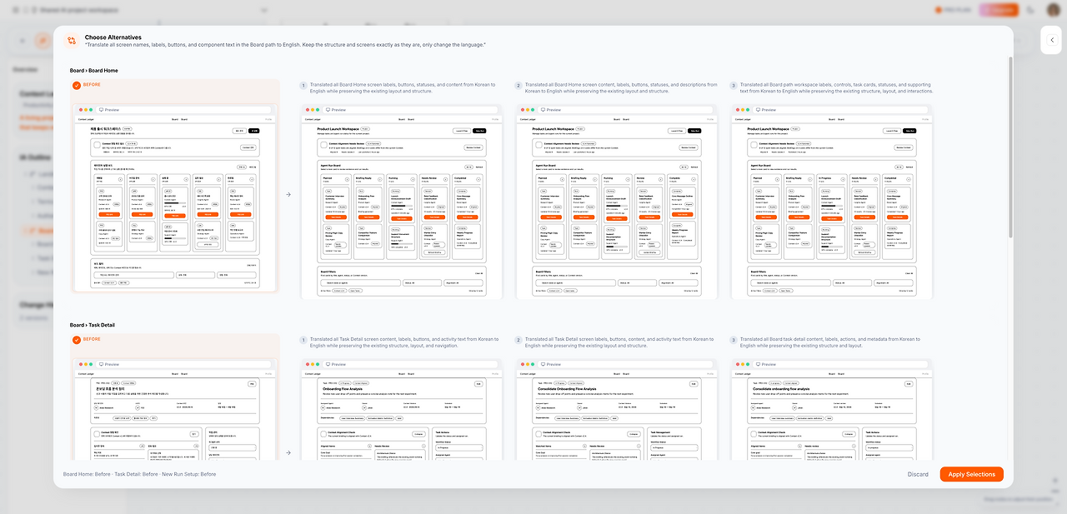
Task: Select the Task Detail BEFORE checkmark
Action: point(76,340)
